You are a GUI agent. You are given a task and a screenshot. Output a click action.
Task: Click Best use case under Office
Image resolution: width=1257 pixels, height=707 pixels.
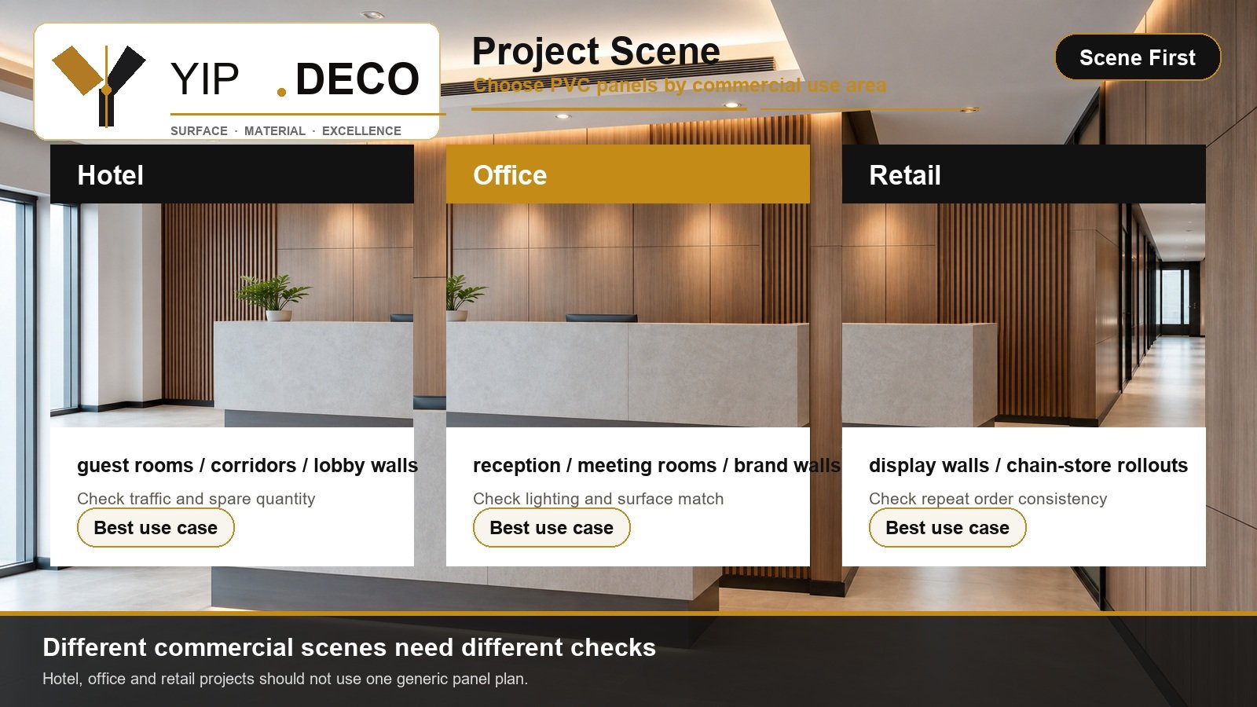(x=552, y=528)
